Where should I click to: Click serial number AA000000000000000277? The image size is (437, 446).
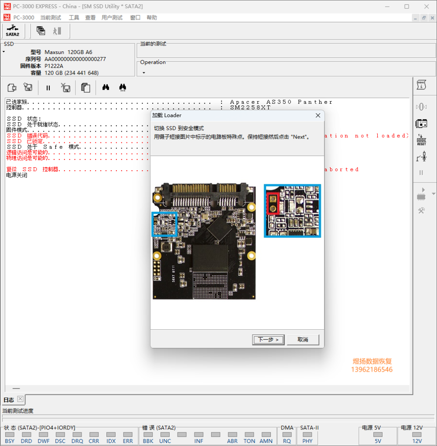coord(75,59)
